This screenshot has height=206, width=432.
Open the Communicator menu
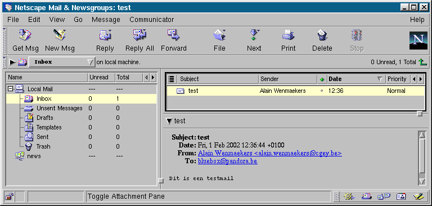(x=151, y=20)
